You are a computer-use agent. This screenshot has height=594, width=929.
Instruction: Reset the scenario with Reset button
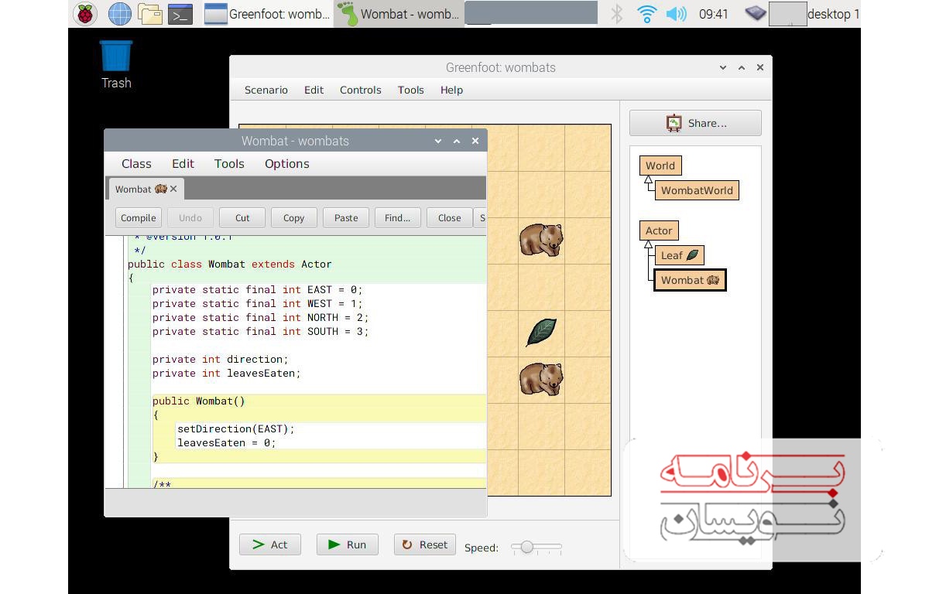[424, 544]
